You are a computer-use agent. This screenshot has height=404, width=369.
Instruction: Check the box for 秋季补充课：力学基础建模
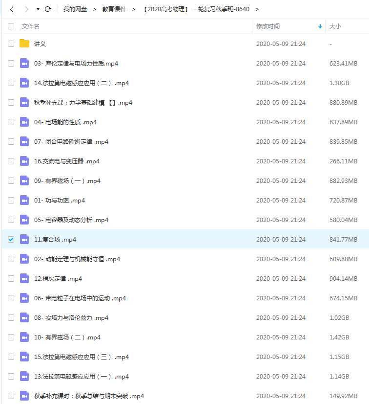coord(11,103)
